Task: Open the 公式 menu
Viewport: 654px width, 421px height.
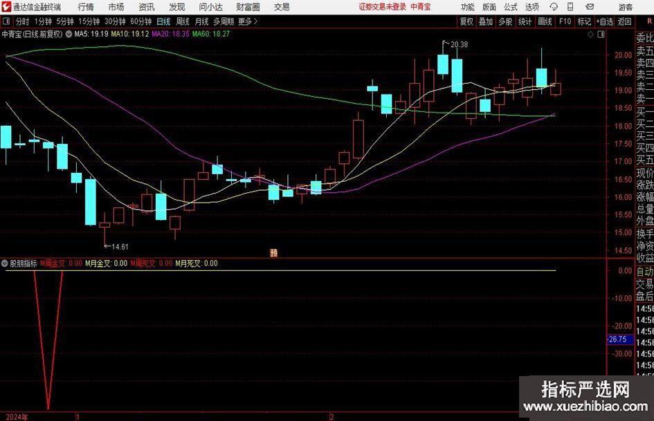Action: (511, 7)
